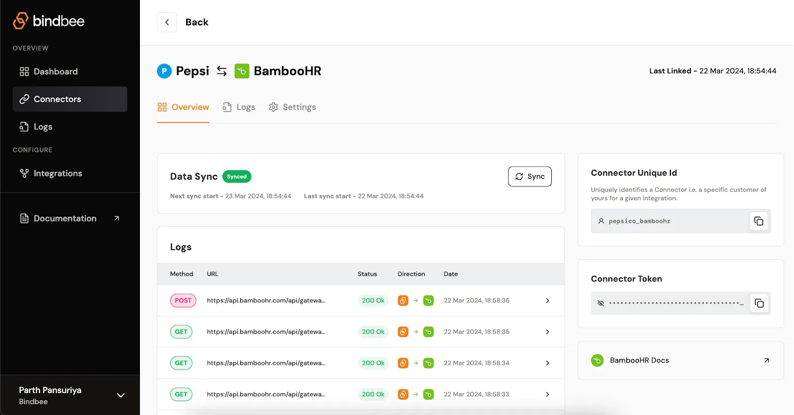Click the GET badge in 18:58:35 row
794x415 pixels.
[x=181, y=332]
